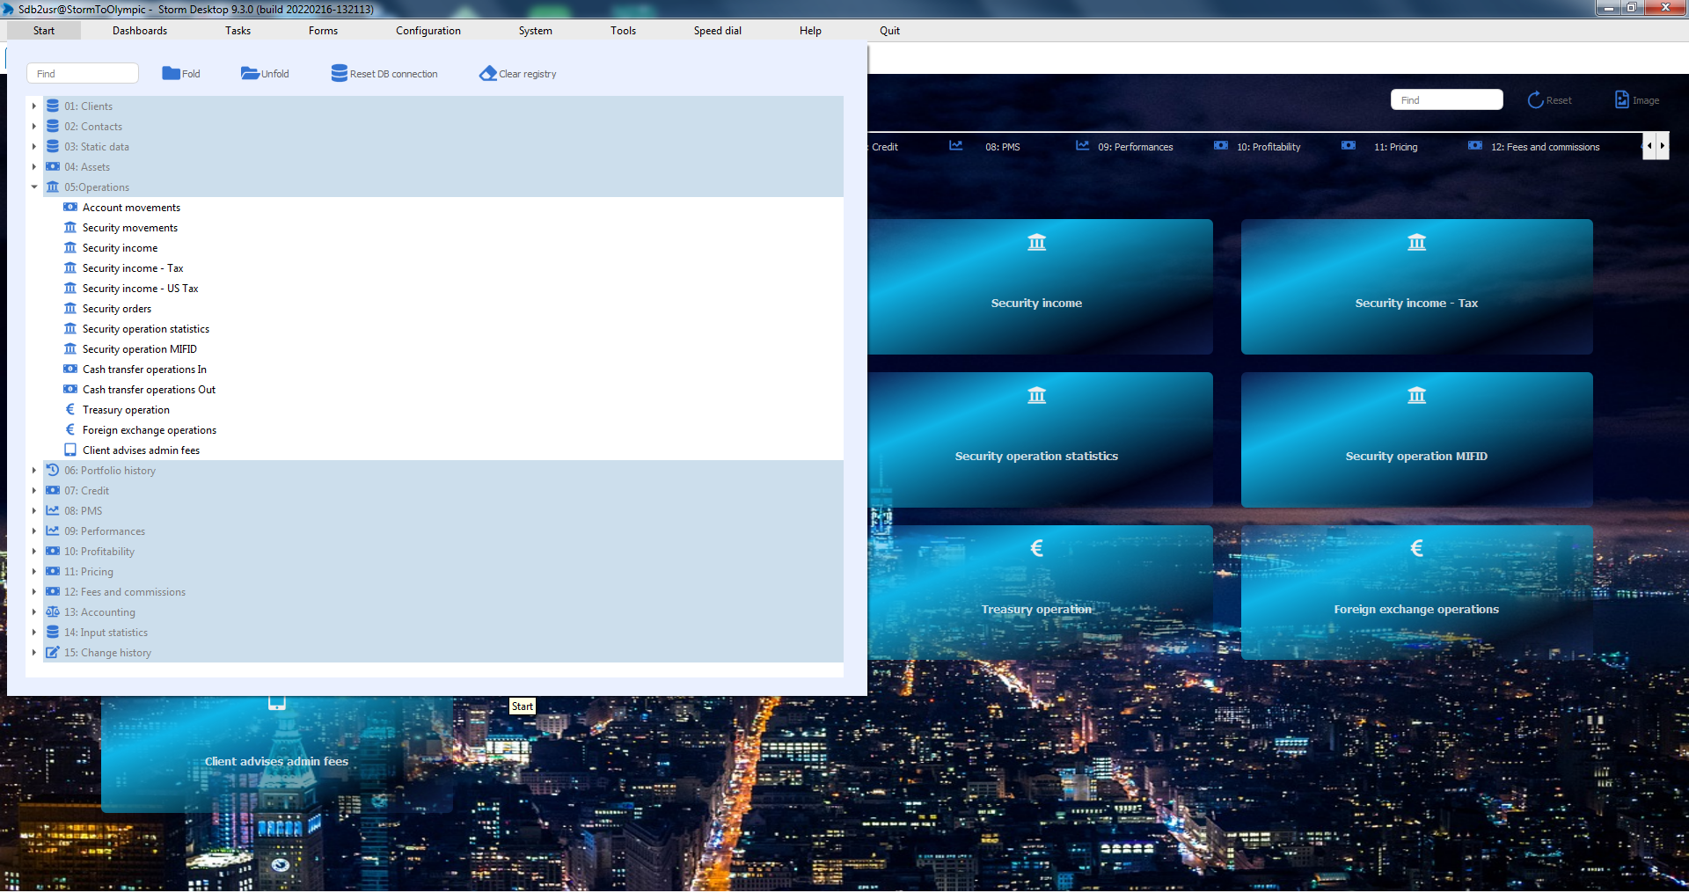Click the chart icon beside 08: PMS in tree
The height and width of the screenshot is (893, 1689).
(x=53, y=510)
